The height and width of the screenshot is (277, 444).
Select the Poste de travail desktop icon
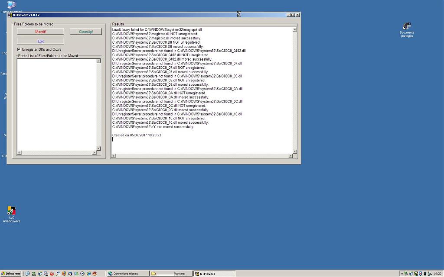coord(11,7)
